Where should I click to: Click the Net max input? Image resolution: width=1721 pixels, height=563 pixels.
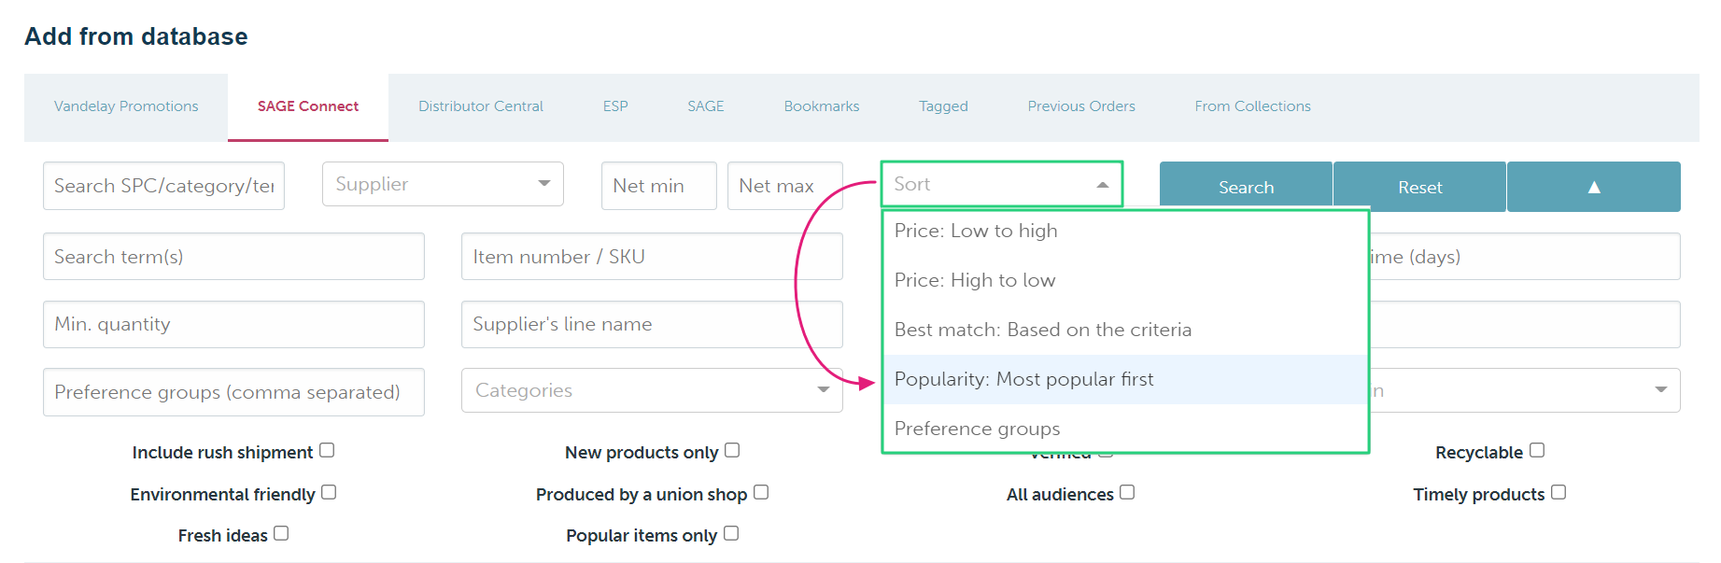[x=785, y=186]
